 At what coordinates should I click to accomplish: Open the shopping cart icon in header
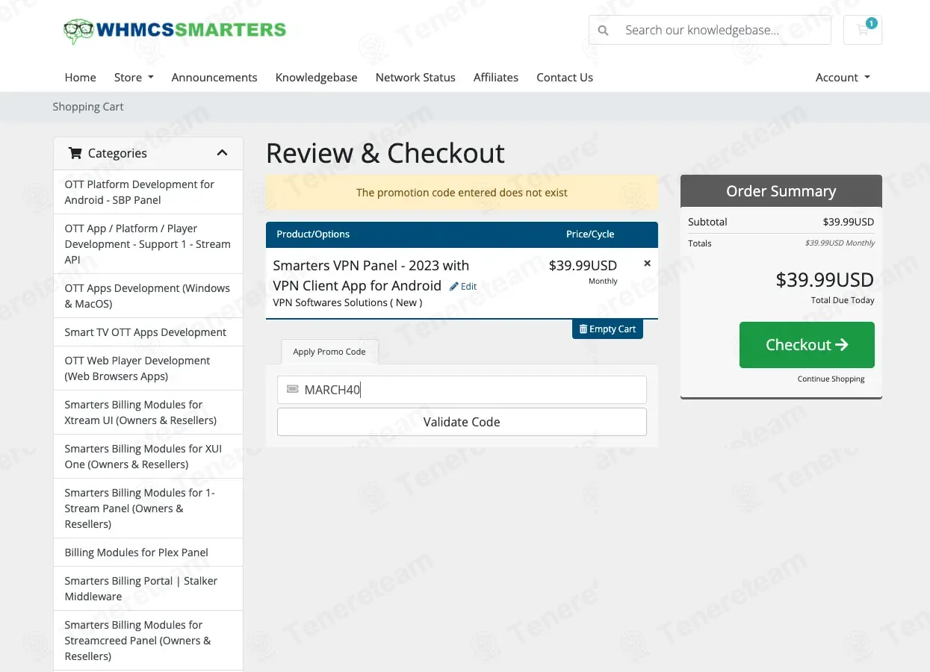point(863,30)
